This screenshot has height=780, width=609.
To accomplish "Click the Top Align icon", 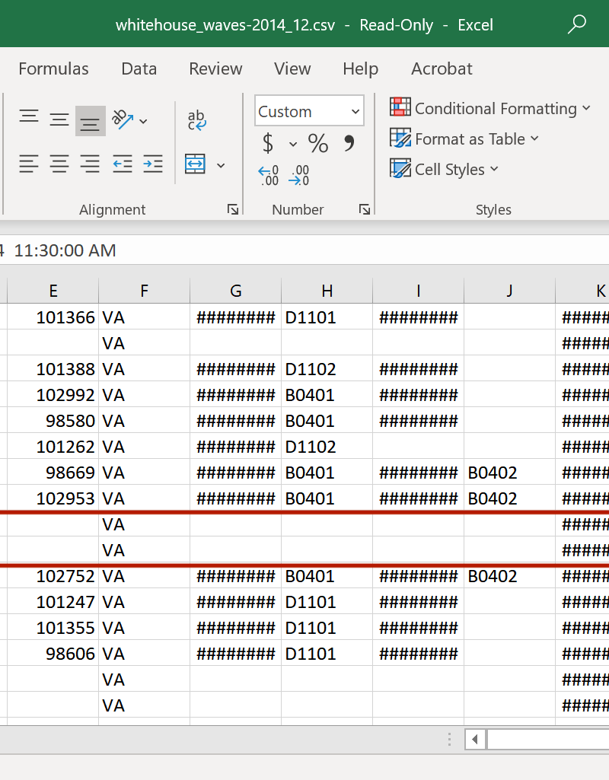I will pyautogui.click(x=29, y=119).
